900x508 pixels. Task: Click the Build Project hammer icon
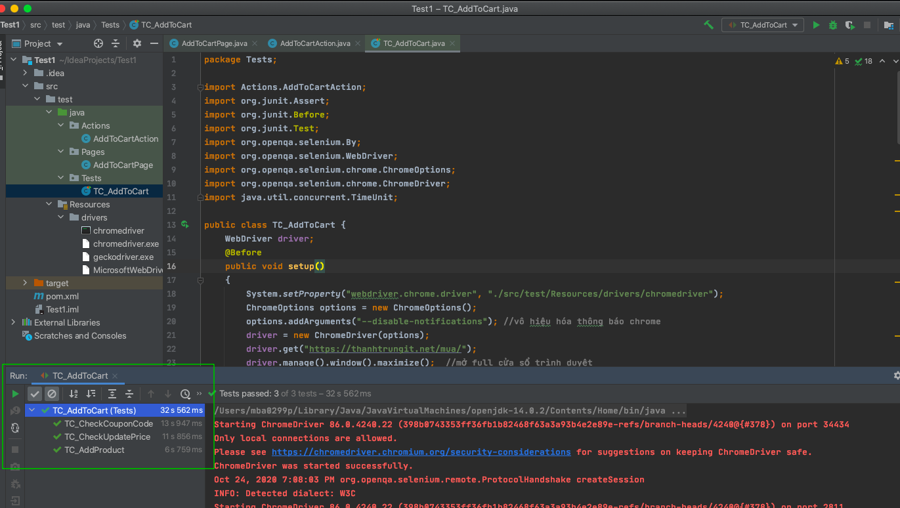708,25
